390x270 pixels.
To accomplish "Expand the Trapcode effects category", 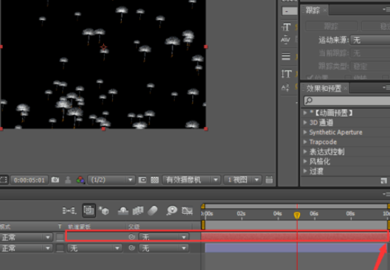I will (x=323, y=142).
